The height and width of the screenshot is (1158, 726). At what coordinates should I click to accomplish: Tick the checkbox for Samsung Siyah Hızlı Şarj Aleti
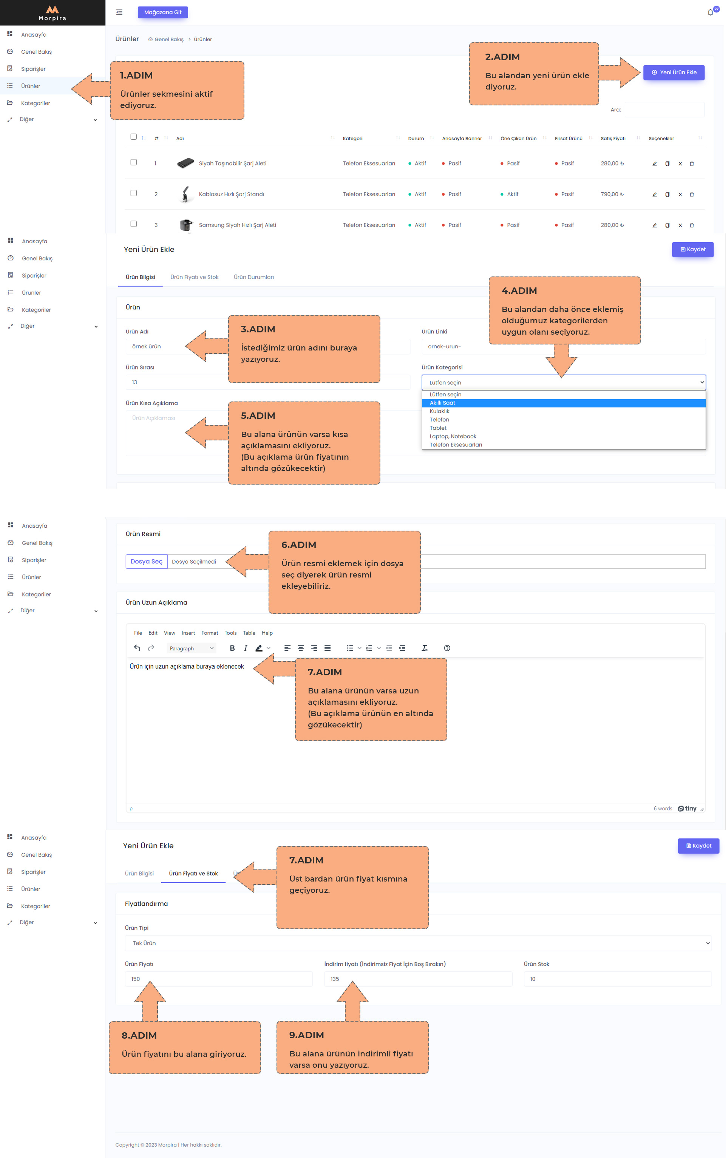pyautogui.click(x=133, y=224)
